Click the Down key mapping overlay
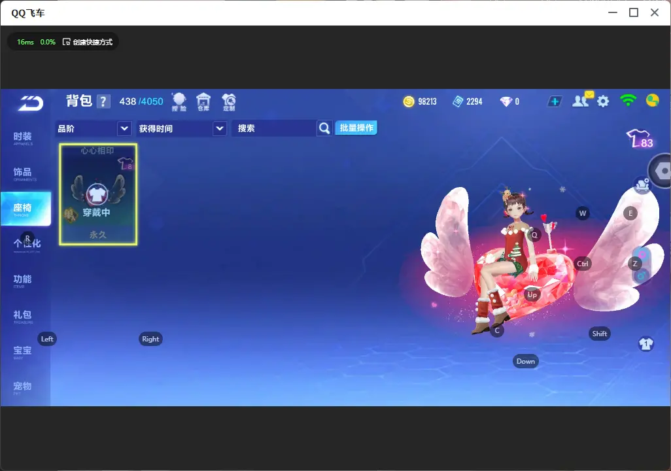671x471 pixels. (x=526, y=361)
